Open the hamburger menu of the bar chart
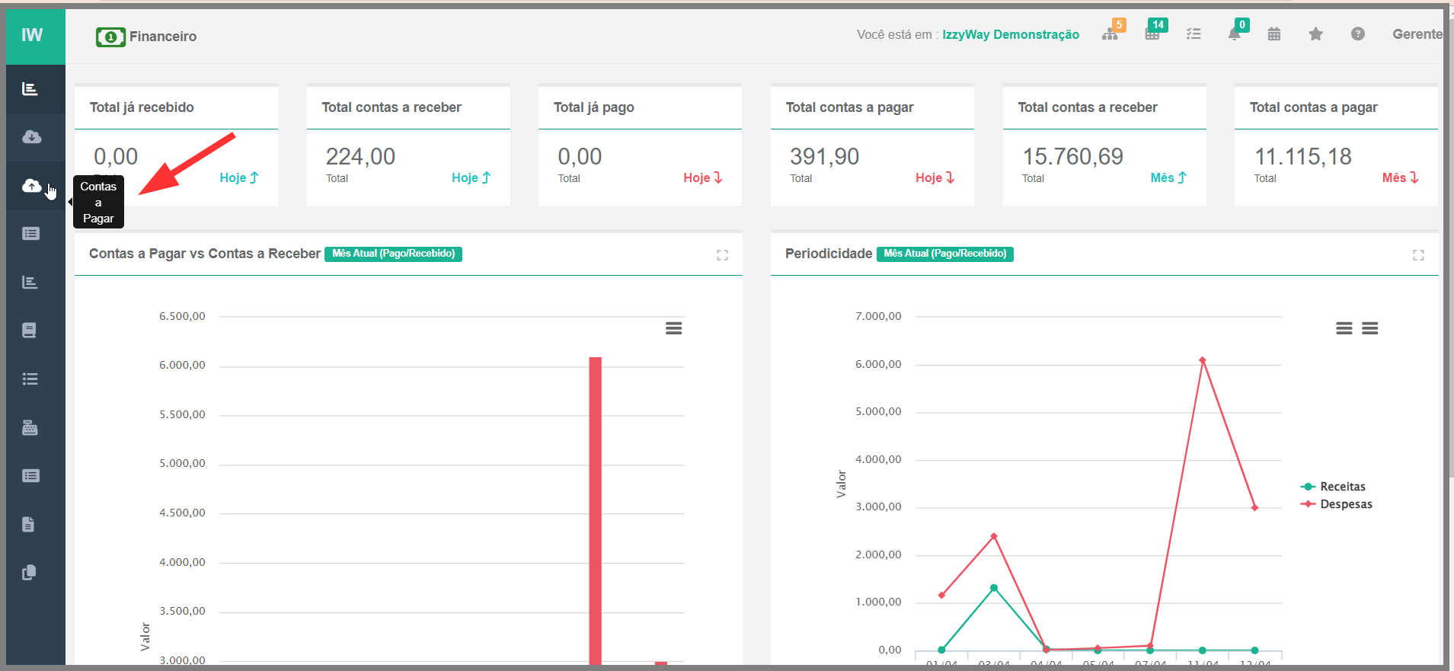Image resolution: width=1454 pixels, height=671 pixels. pos(673,328)
